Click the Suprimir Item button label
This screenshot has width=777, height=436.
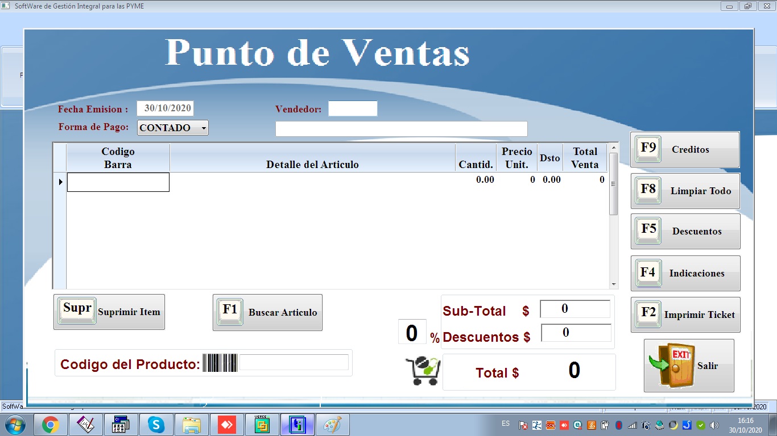[129, 312]
